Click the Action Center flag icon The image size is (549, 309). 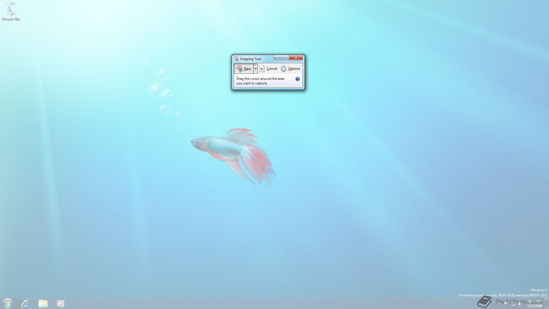click(506, 304)
